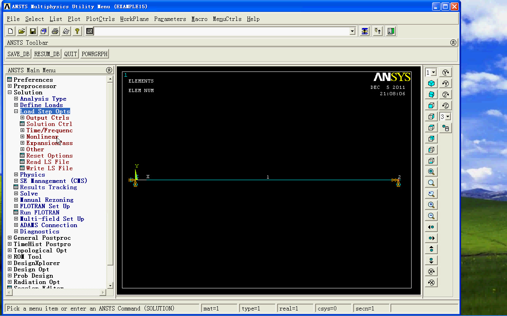
Task: Click Write LS File item
Action: pos(50,168)
